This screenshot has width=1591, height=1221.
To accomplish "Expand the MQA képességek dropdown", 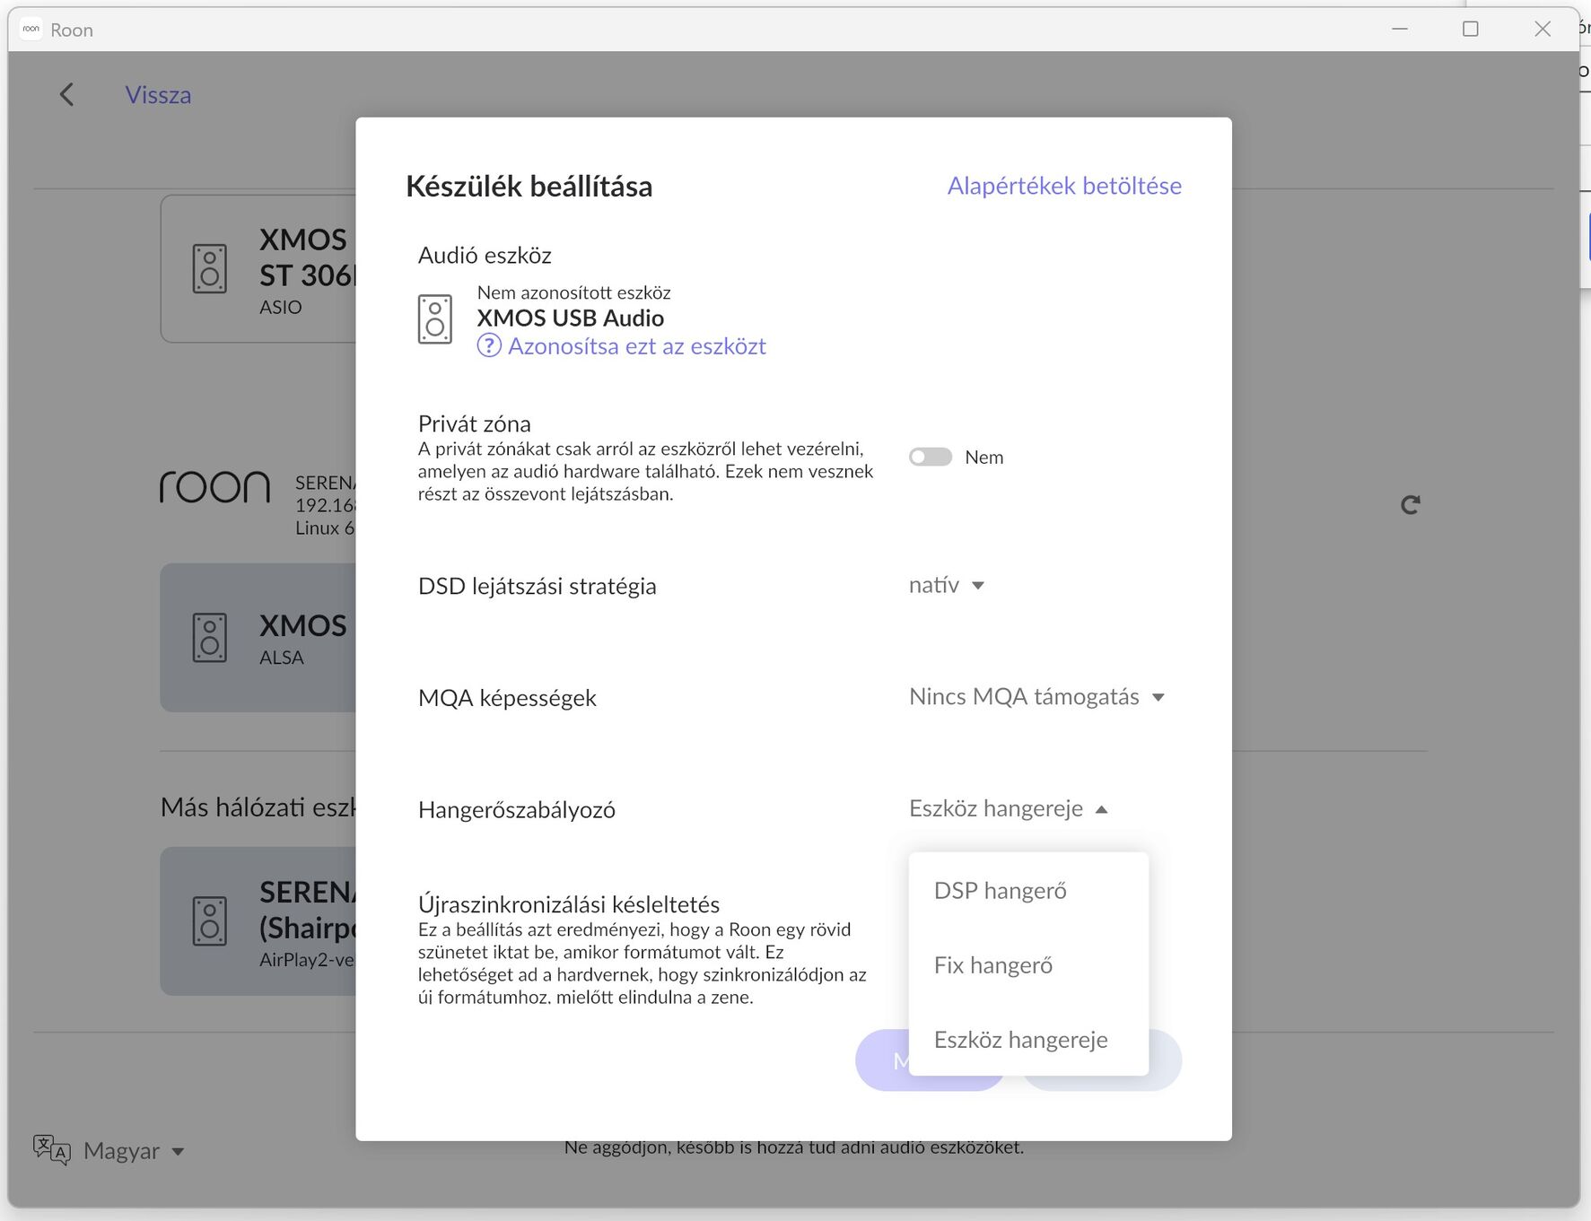I will (1036, 697).
